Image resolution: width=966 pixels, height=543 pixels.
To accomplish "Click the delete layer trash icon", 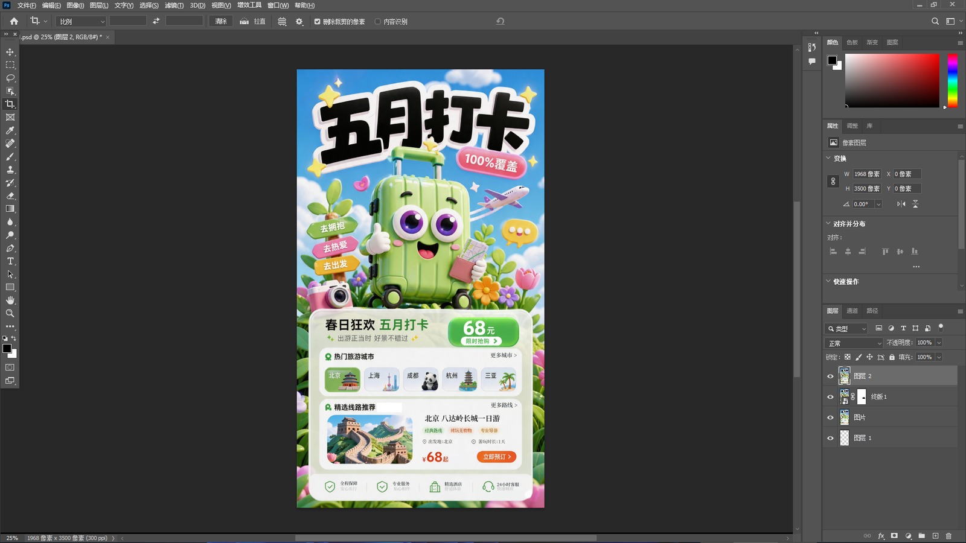I will click(x=948, y=536).
